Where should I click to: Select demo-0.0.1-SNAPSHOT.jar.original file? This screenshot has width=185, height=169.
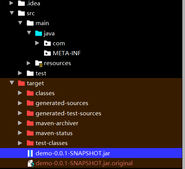[x=84, y=163]
